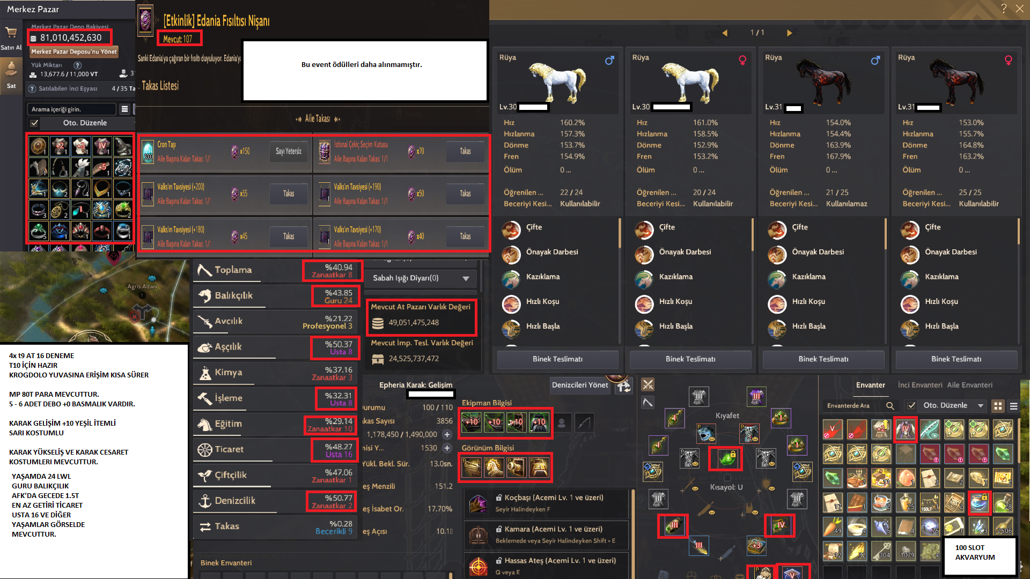
Task: Open the Satın Al cart icon
Action: pos(11,33)
